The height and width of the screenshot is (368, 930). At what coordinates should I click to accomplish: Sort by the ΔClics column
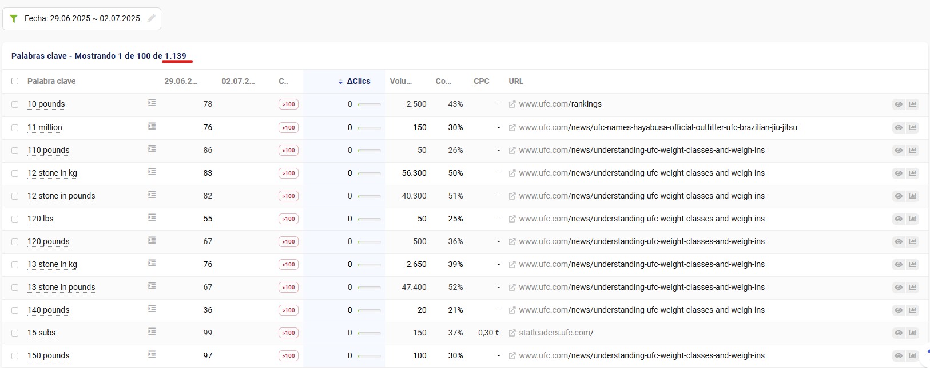coord(358,81)
